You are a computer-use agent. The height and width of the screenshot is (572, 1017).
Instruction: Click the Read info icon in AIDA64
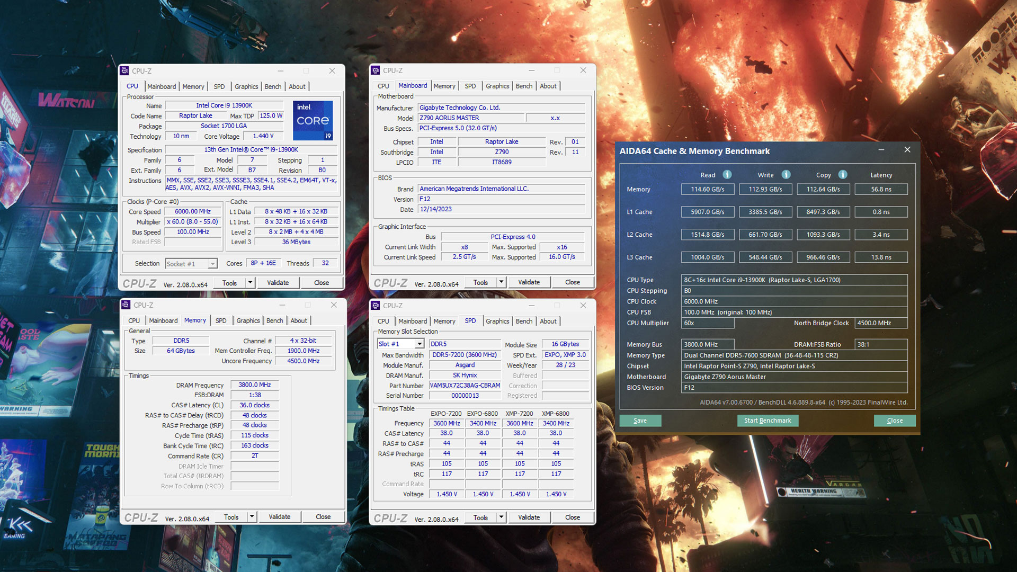(727, 175)
